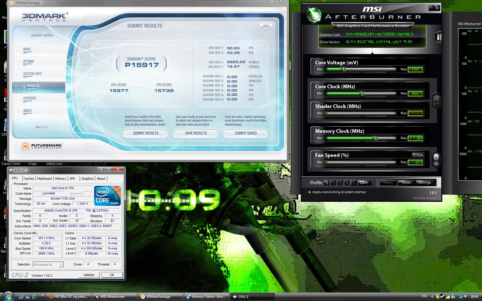Open the volume icon in the system tray

(466, 296)
